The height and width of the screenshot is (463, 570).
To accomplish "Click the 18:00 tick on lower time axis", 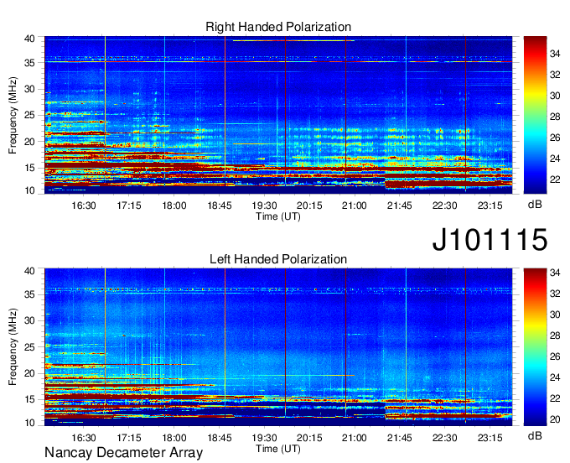I will [174, 438].
